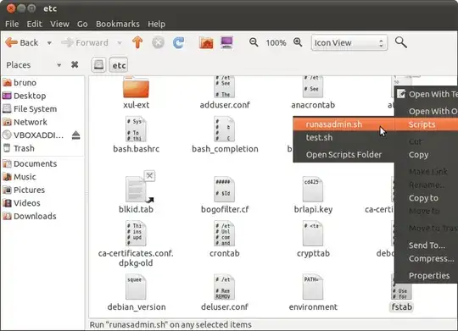Screen dimensions: 458x331
Task: Open the View menu
Action: 59,24
